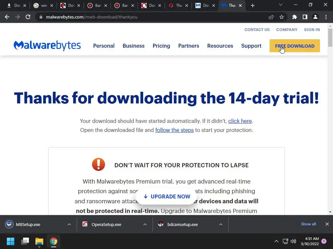This screenshot has width=333, height=249.
Task: Reload the current page
Action: [x=28, y=17]
